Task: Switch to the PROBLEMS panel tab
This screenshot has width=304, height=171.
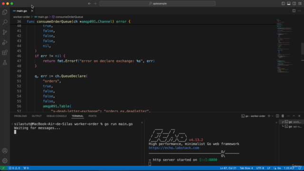Action: (20, 116)
